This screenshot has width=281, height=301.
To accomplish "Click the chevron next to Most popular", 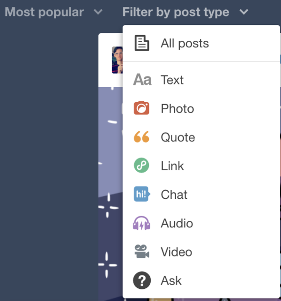I will [x=98, y=12].
